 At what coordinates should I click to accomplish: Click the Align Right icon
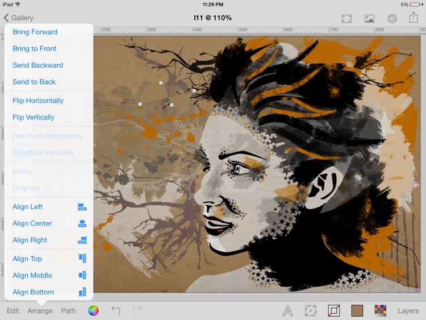tap(82, 240)
